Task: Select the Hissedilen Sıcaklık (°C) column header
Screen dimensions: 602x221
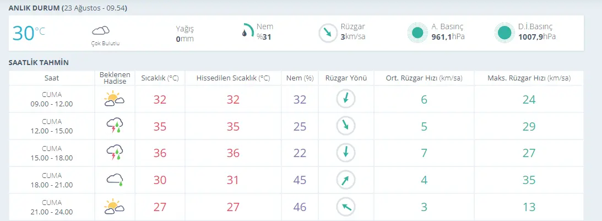Action: [233, 78]
